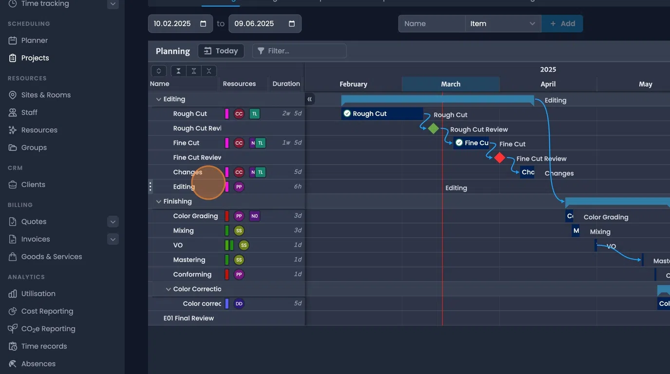The width and height of the screenshot is (670, 374).
Task: Jump to today with the Today button
Action: (221, 51)
